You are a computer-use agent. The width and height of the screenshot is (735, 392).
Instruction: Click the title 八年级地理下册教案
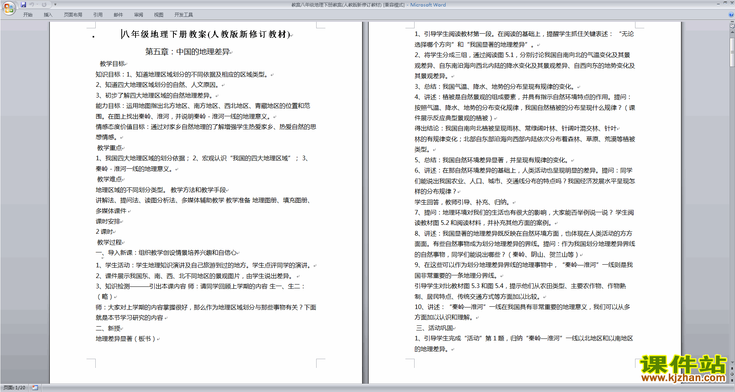206,34
